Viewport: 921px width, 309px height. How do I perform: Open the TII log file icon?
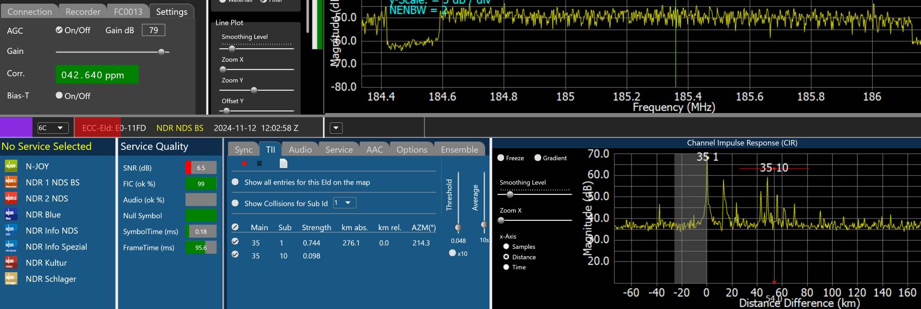tap(283, 164)
